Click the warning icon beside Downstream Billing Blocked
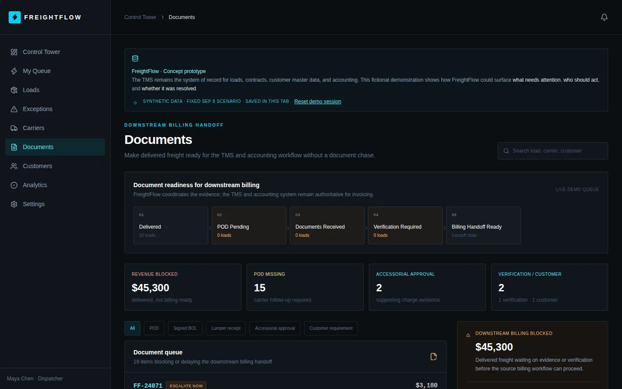 (468, 335)
